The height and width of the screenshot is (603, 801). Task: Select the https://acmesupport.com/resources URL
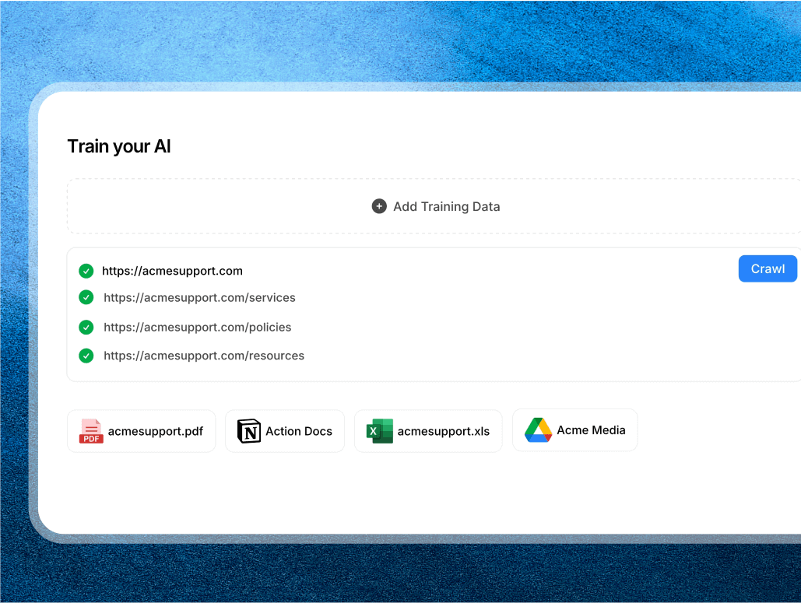[204, 356]
